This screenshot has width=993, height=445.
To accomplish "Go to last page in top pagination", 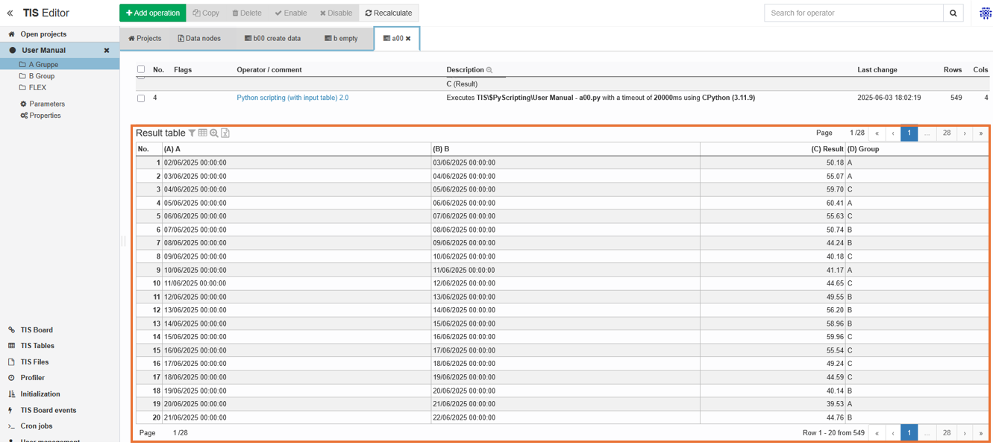I will [980, 133].
